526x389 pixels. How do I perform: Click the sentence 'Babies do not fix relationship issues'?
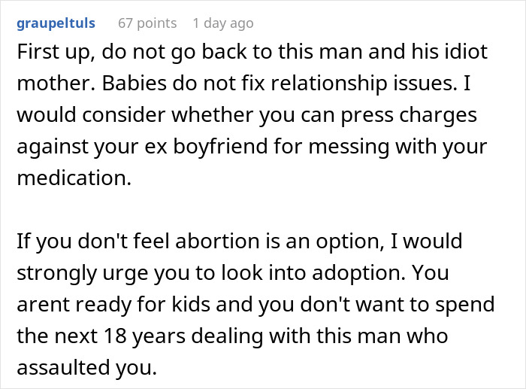(x=280, y=83)
